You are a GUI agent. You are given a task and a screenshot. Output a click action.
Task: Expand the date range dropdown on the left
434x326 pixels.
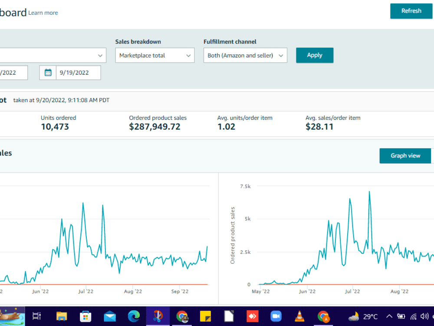53,56
